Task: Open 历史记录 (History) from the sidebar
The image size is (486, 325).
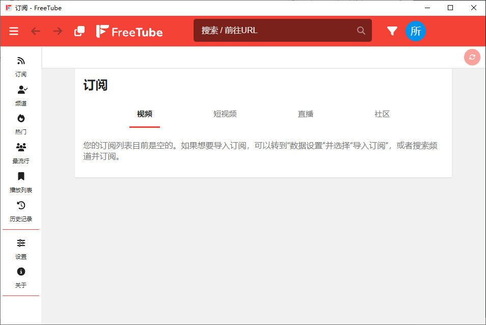Action: coord(21,211)
